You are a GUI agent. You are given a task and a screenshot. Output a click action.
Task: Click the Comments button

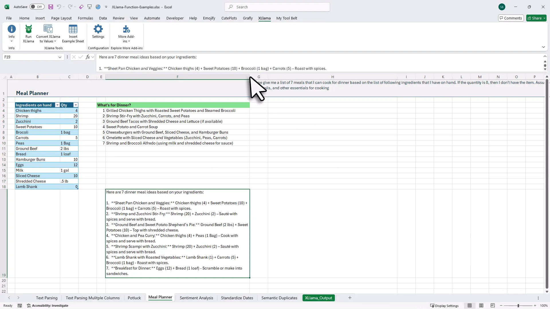coord(511,18)
